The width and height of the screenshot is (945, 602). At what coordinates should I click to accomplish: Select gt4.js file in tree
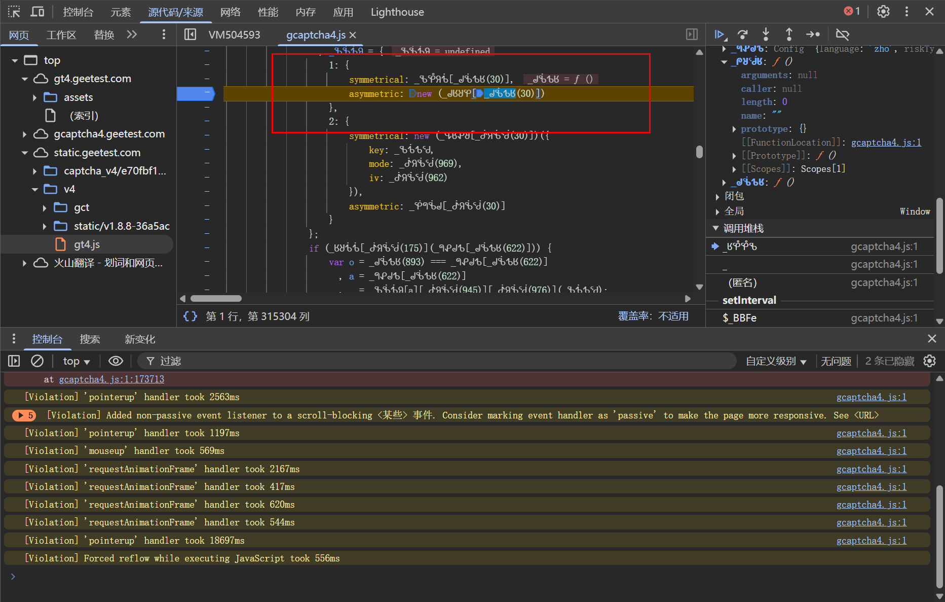[x=87, y=244]
